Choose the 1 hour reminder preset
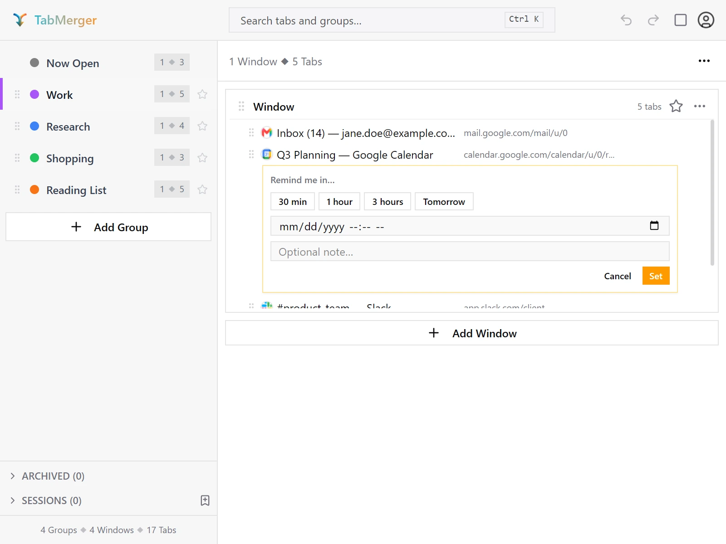Viewport: 726px width, 544px height. click(x=339, y=201)
